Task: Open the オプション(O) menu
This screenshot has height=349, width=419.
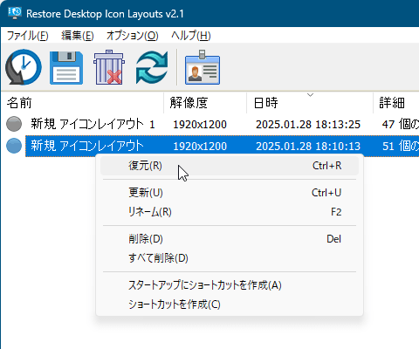Action: tap(133, 36)
